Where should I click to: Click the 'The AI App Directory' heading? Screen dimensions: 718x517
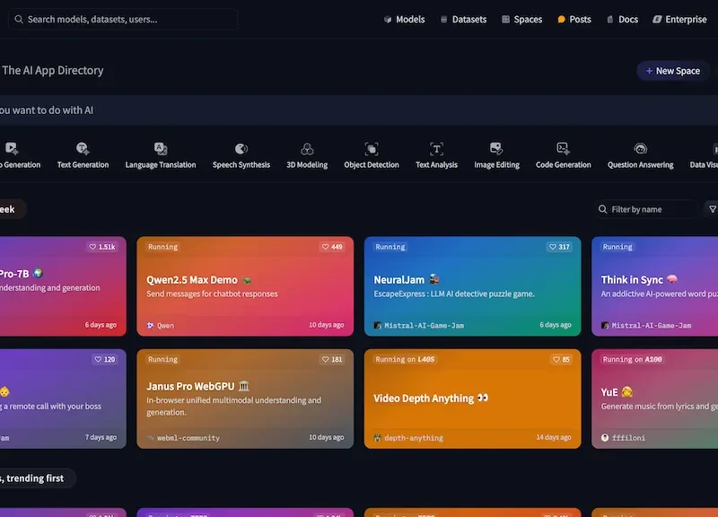coord(53,71)
